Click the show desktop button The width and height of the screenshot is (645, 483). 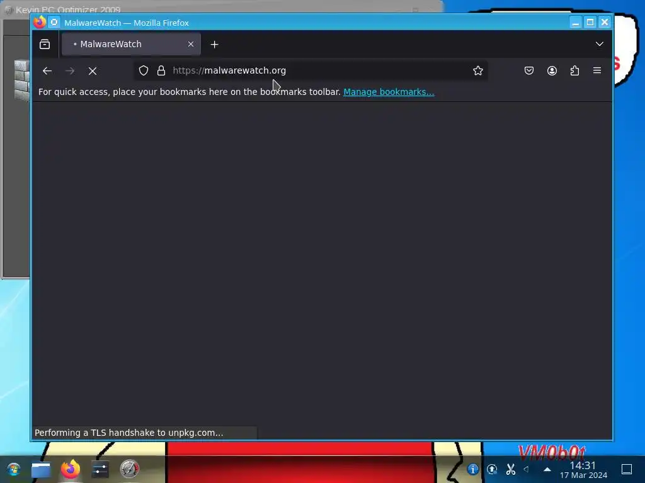[627, 469]
